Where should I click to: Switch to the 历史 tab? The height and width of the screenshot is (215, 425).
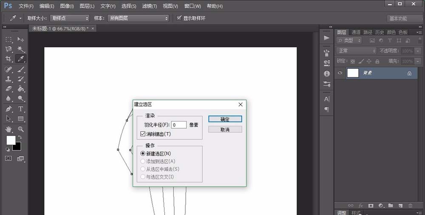pyautogui.click(x=380, y=32)
